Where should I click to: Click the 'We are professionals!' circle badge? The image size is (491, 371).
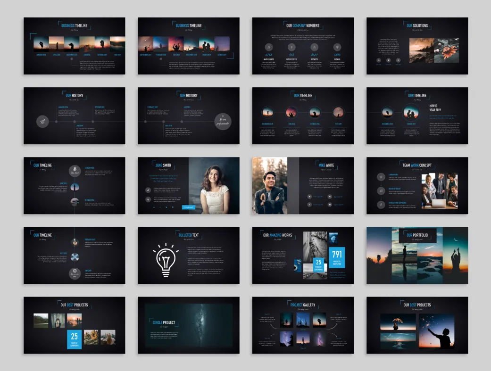pos(223,121)
